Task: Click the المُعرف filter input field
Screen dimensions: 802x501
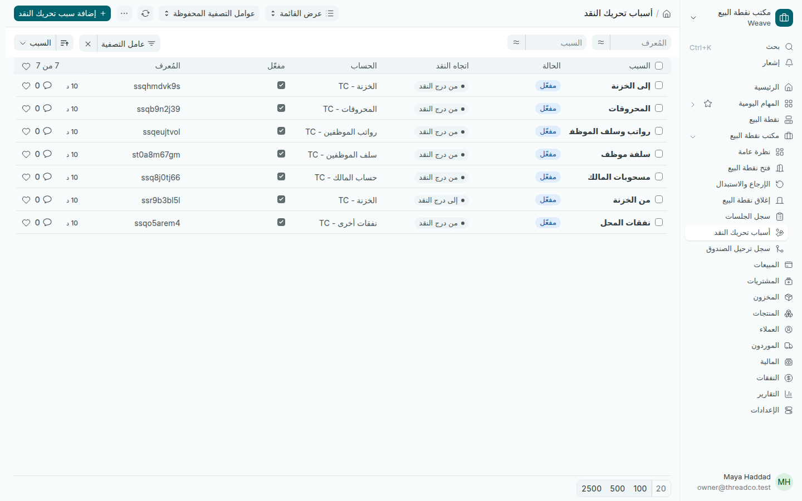Action: [640, 42]
